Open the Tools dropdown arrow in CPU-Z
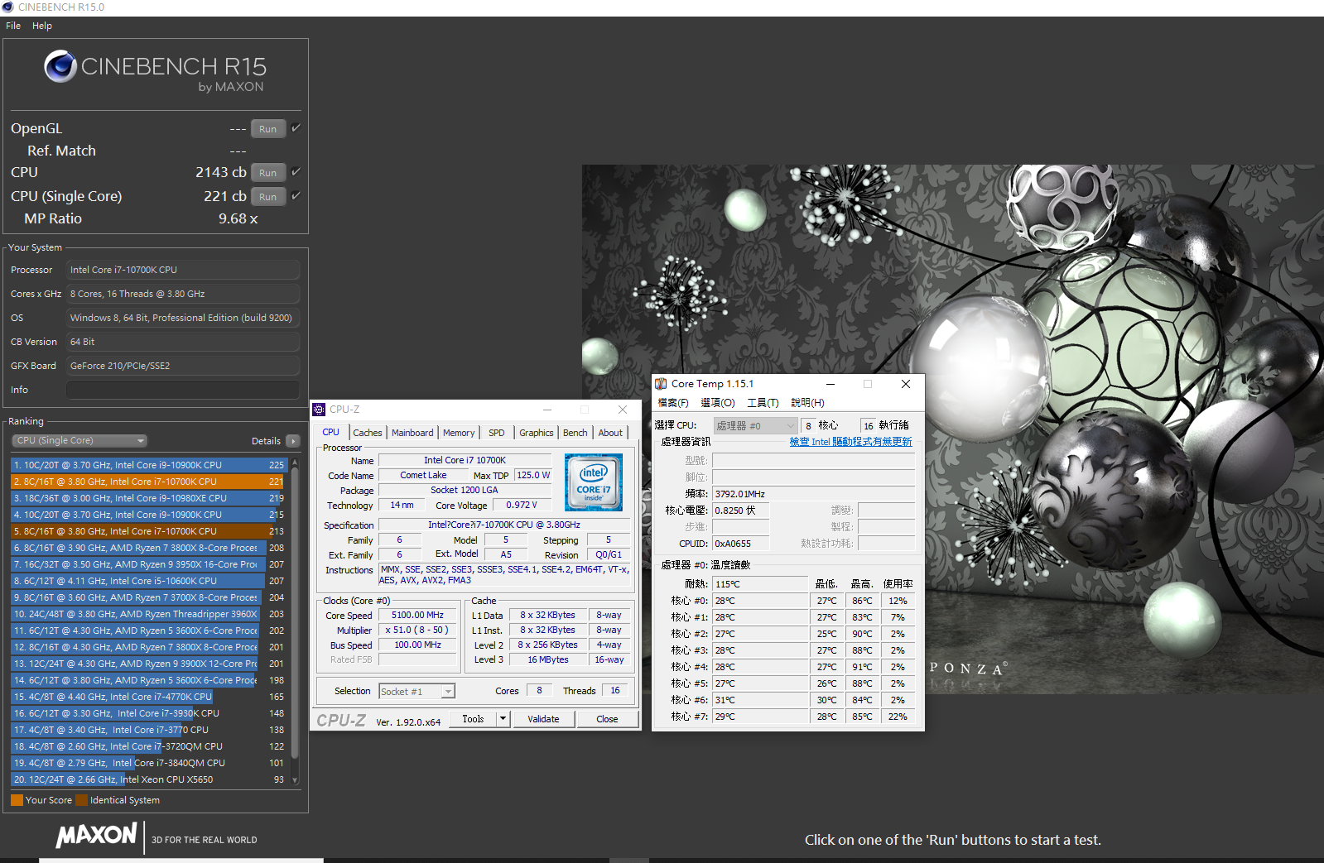Image resolution: width=1324 pixels, height=863 pixels. (503, 719)
